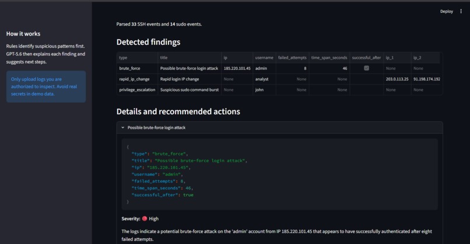
Task: Select the 203.0.113.25 ip_1 cell
Action: point(397,79)
